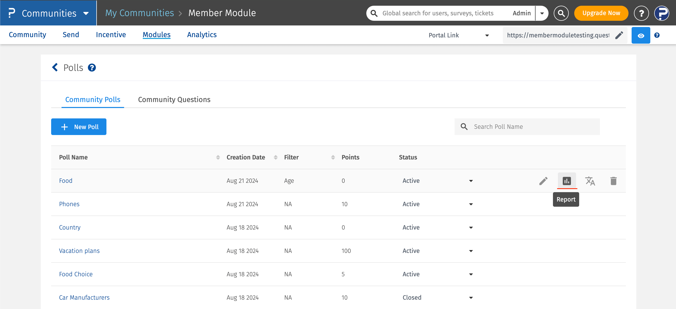Sort table by Poll Name arrows
The width and height of the screenshot is (676, 309).
218,157
